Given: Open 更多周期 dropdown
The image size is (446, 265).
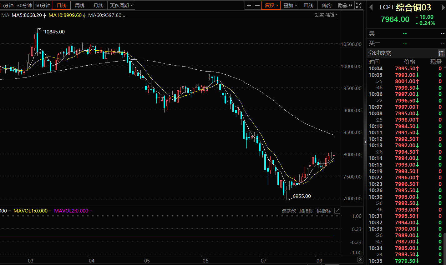Looking at the screenshot, I should 121,5.
